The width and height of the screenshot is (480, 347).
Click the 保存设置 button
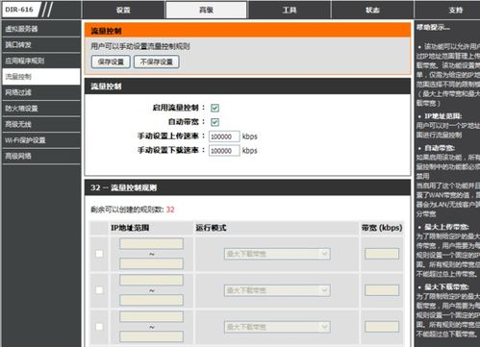[x=111, y=62]
